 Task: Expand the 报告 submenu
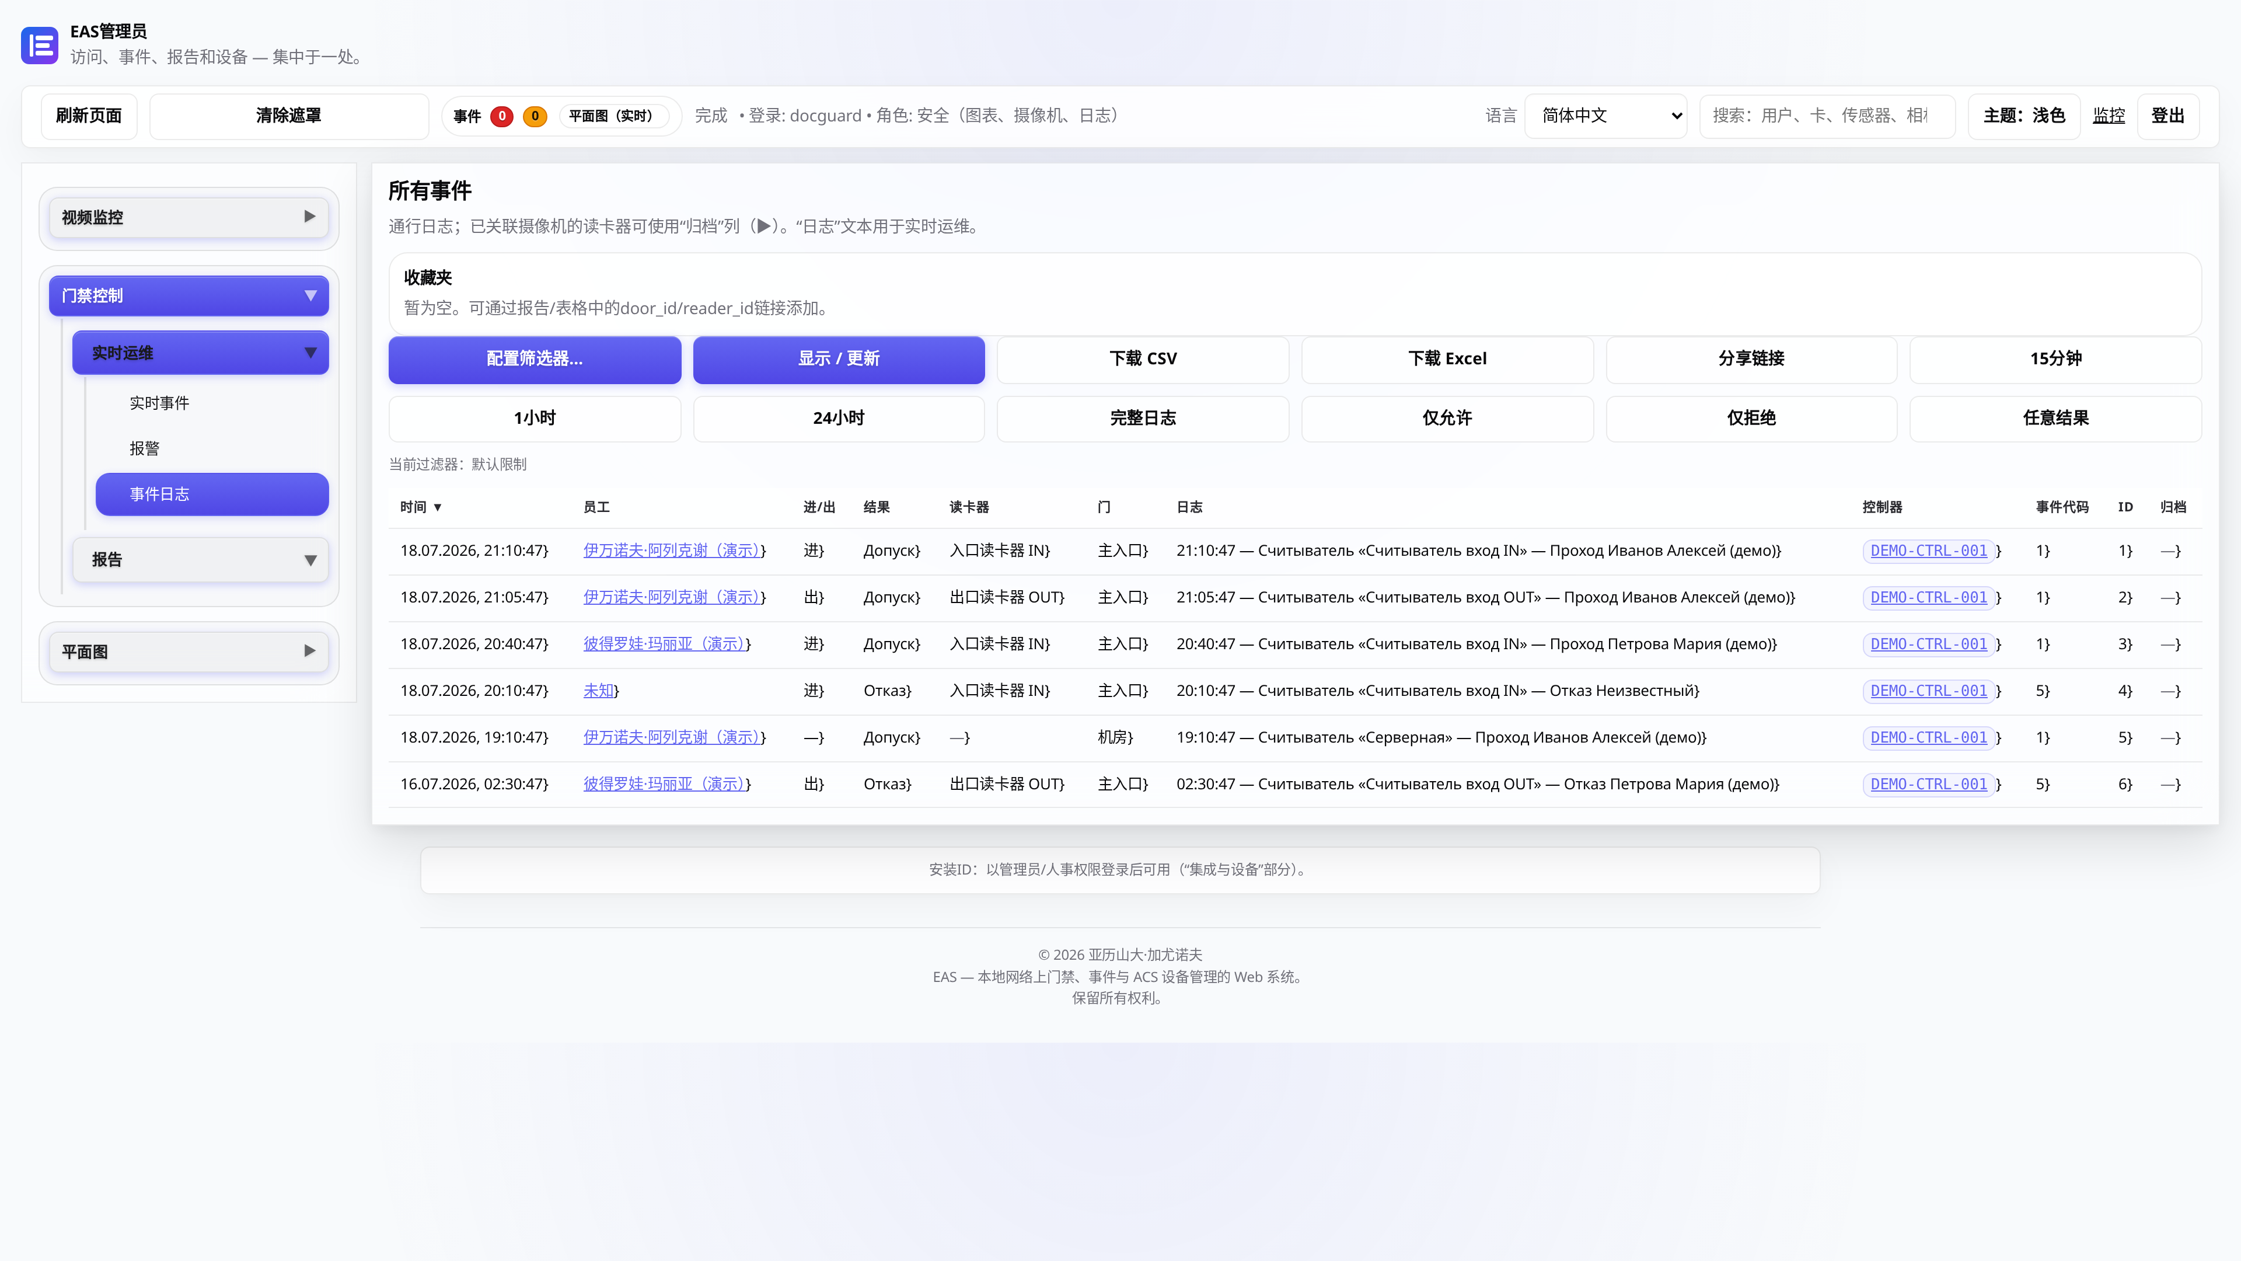click(x=200, y=560)
